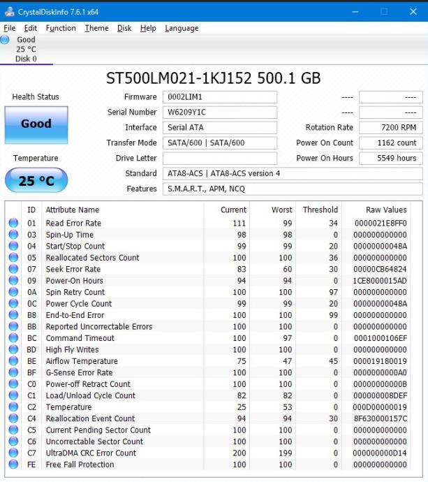Viewport: 428px width, 482px height.
Task: Click status orb for Load/Unload Cycle Count
Action: coord(13,395)
